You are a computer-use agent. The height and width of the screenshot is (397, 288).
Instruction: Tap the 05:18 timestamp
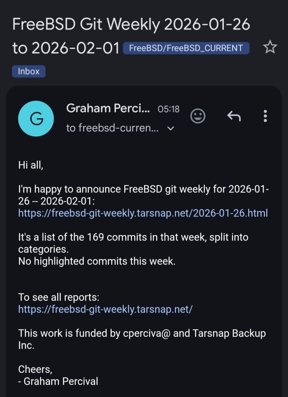click(169, 109)
